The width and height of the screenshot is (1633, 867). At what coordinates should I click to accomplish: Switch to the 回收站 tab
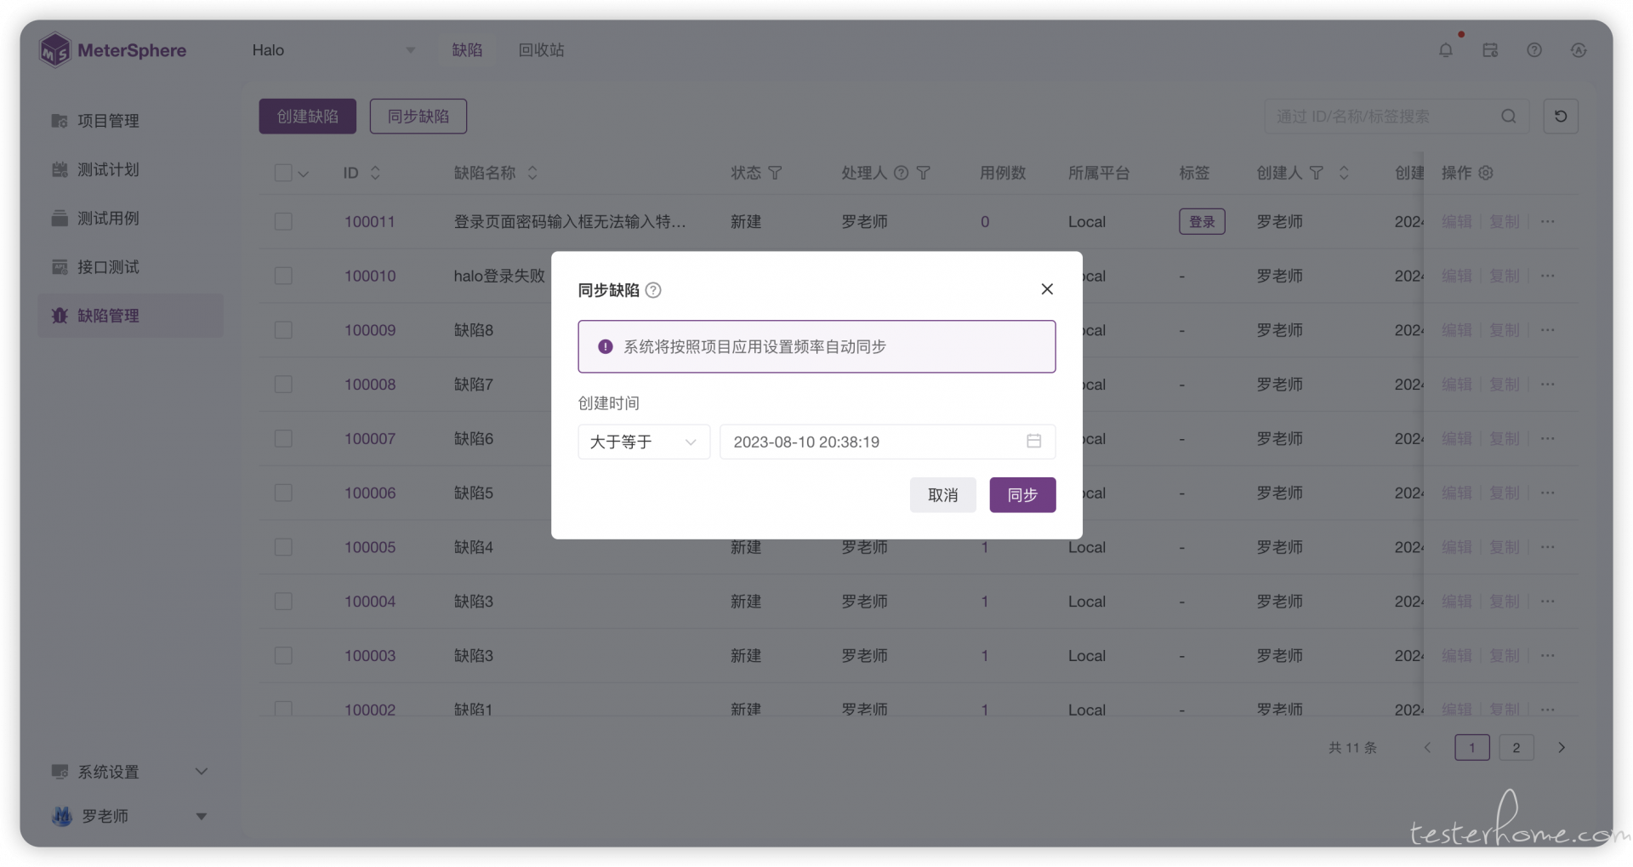pos(541,50)
